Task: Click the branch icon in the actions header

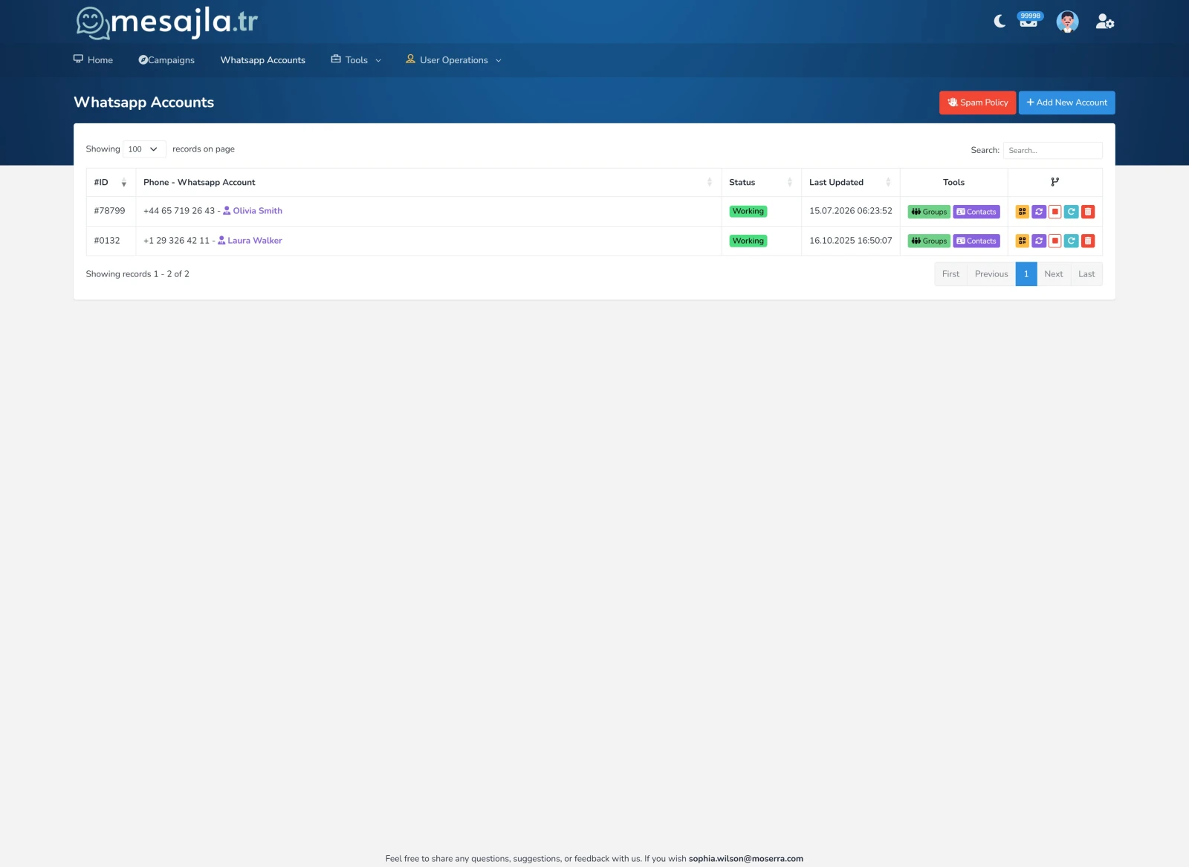Action: pos(1054,182)
